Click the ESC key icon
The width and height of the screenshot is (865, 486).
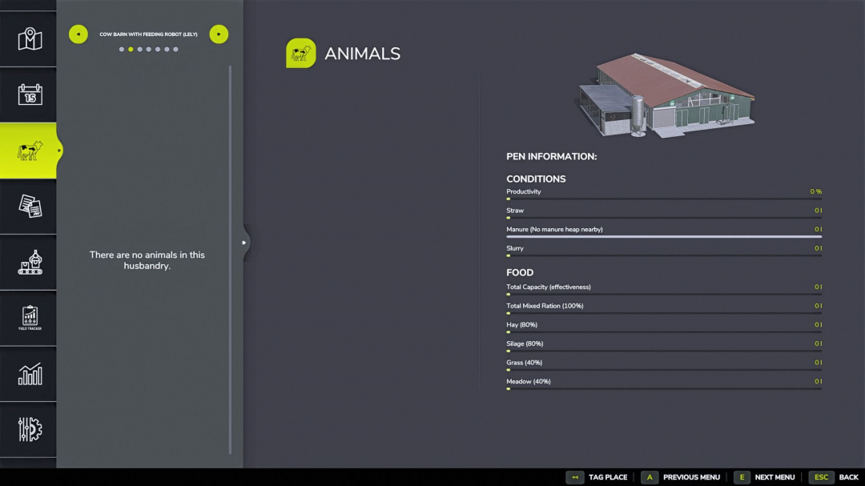pos(821,477)
